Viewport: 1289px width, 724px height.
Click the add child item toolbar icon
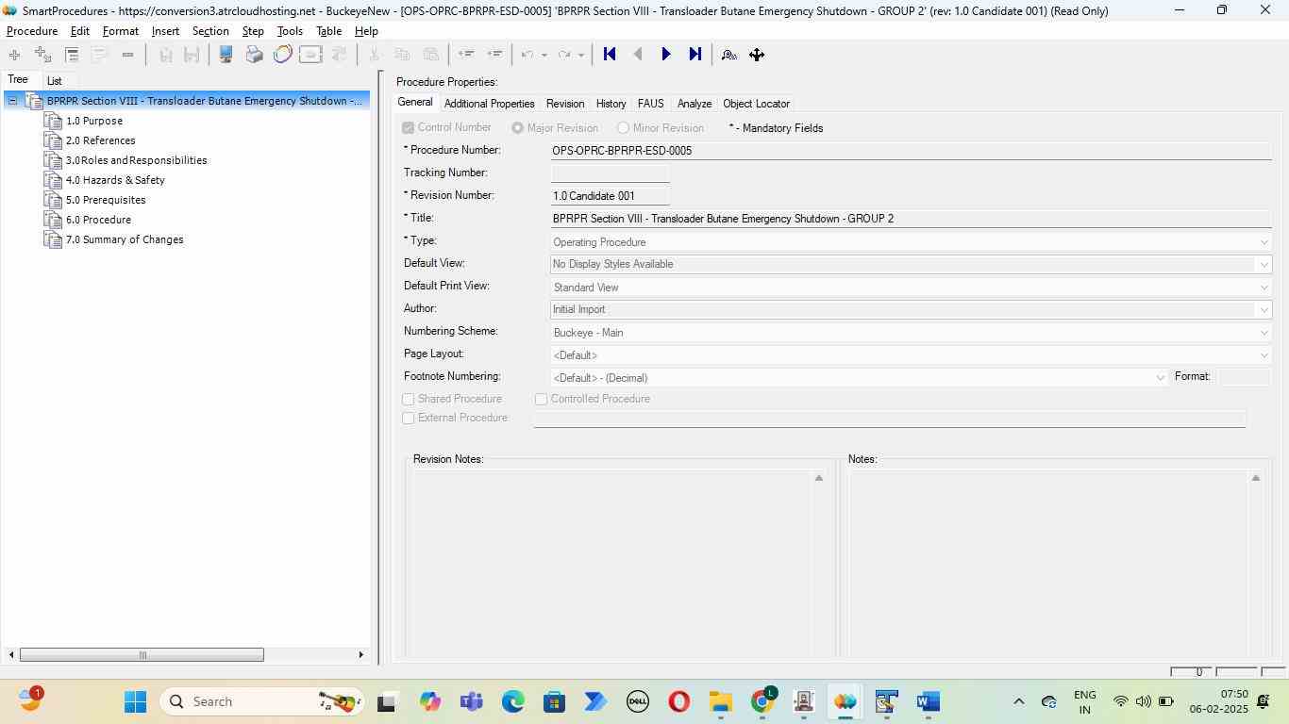[x=42, y=55]
